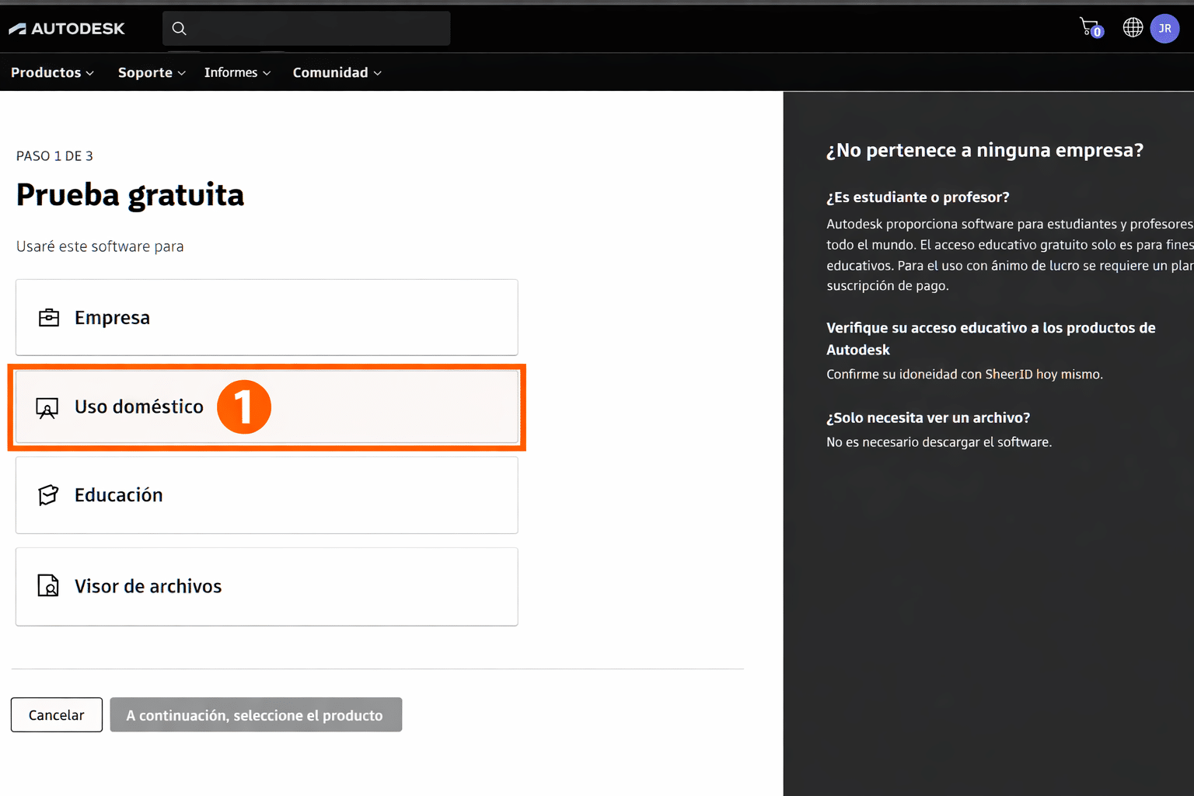Image resolution: width=1194 pixels, height=796 pixels.
Task: Click the globe language icon
Action: tap(1133, 28)
